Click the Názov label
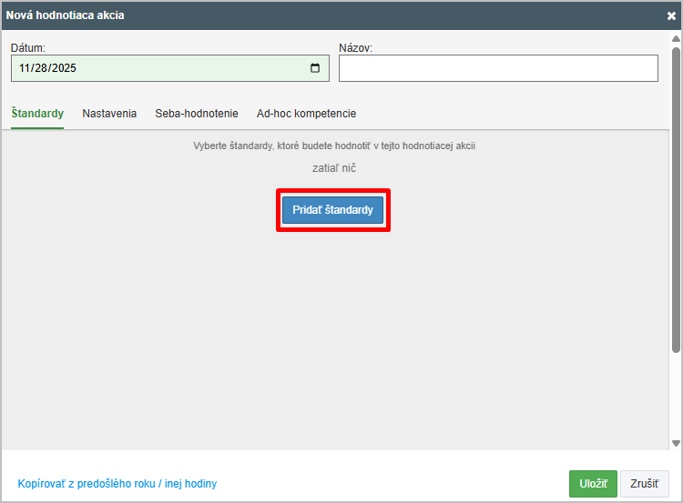The image size is (683, 503). [355, 47]
